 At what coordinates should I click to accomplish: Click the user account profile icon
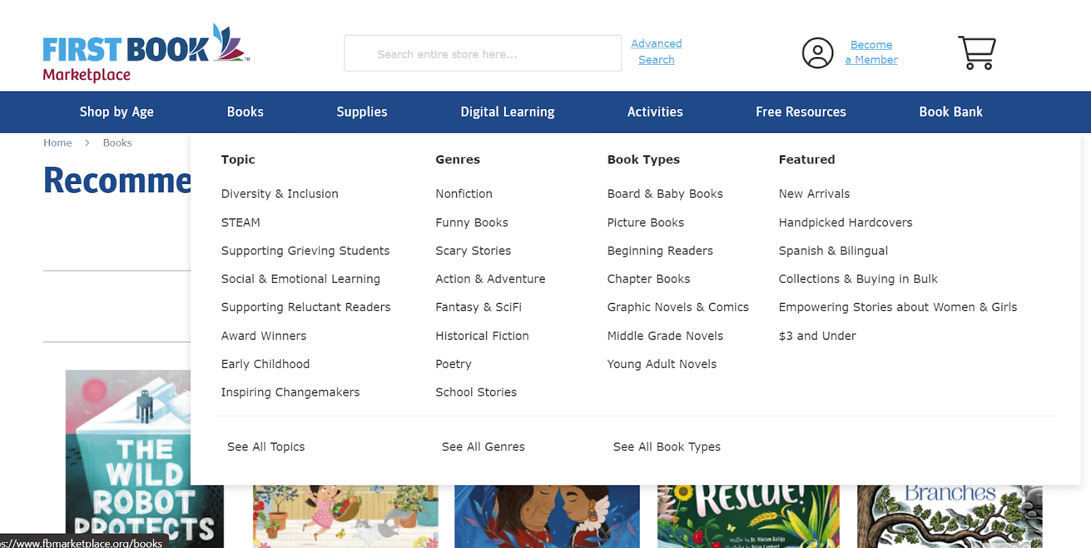click(x=818, y=53)
